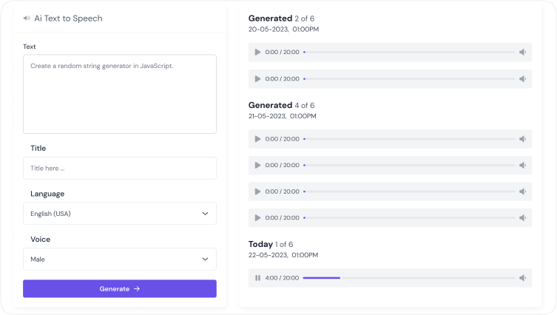557x315 pixels.
Task: Click into the Text prompt textarea
Action: 119,94
